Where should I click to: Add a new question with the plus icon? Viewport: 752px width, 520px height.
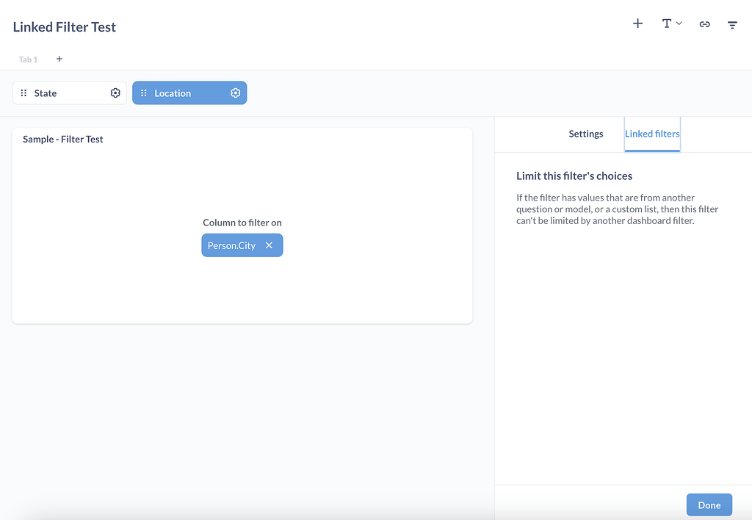coord(637,23)
